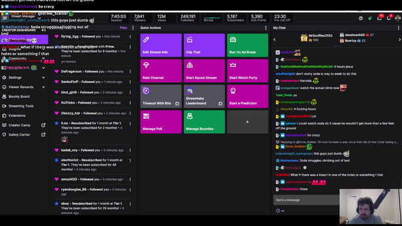Screen dimensions: 402x226
Task: Open options for alextheriot resubscribe event
Action: click(130, 161)
